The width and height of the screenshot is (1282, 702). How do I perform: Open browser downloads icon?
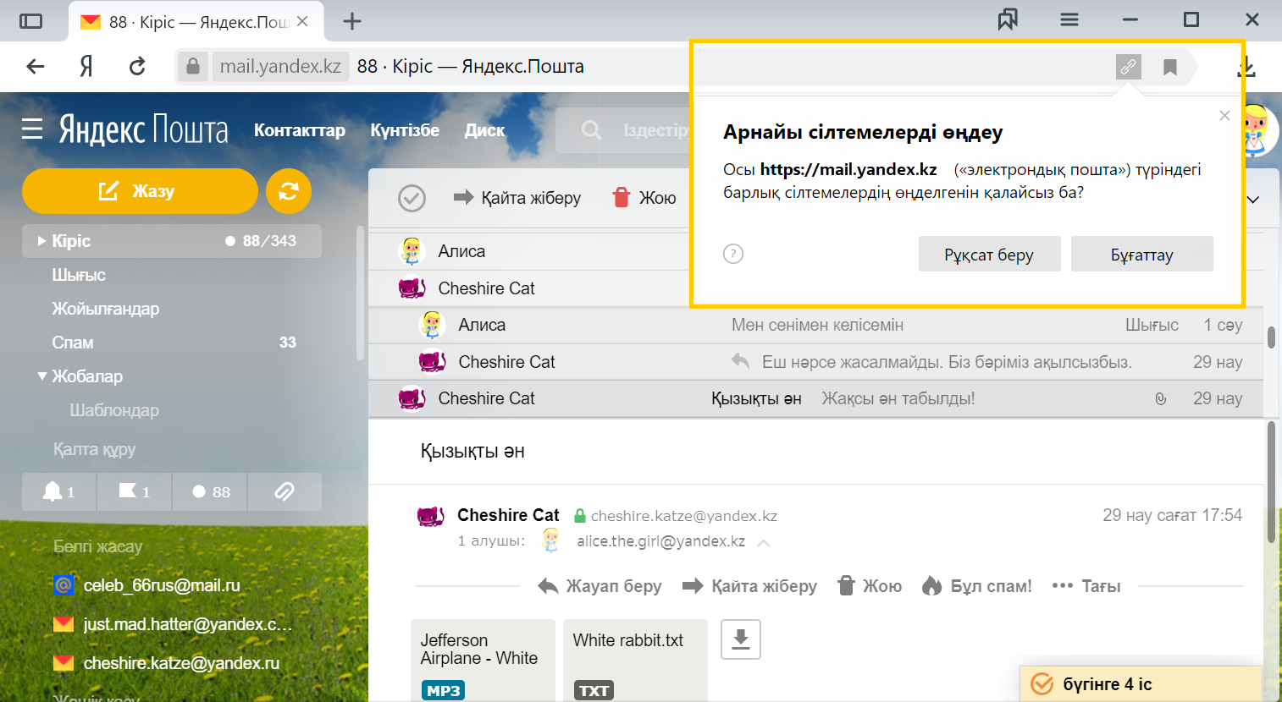click(x=1246, y=67)
